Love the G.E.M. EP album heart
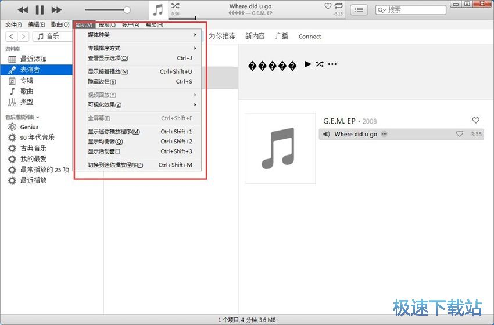This screenshot has width=494, height=325. click(x=476, y=120)
